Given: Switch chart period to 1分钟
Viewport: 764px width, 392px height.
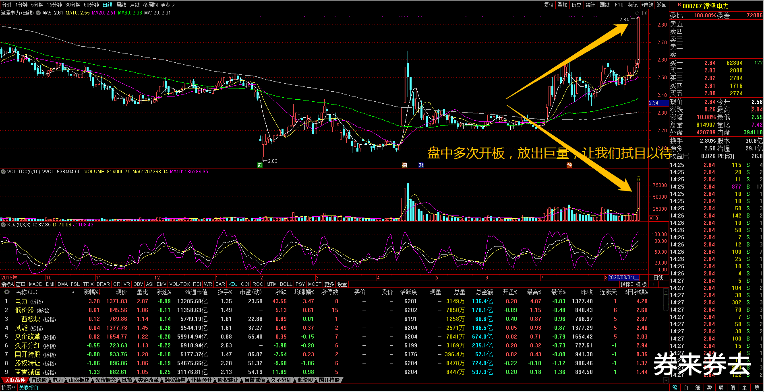Looking at the screenshot, I should 21,5.
